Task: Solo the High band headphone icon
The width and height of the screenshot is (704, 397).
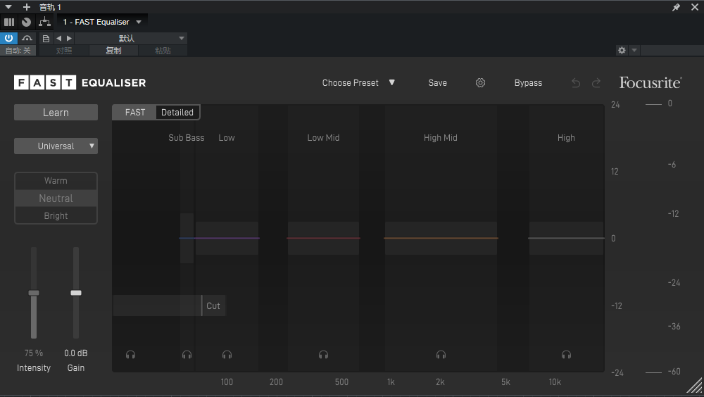Action: pos(566,355)
